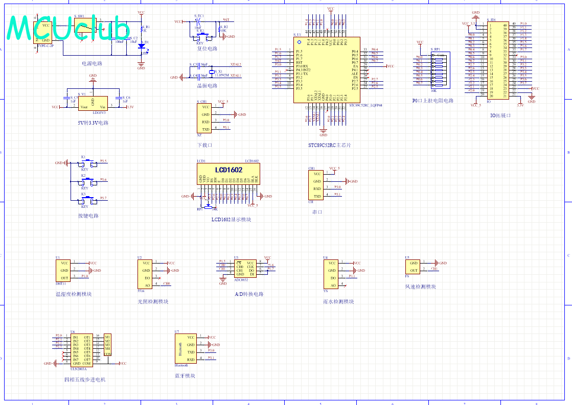Screen dimensions: 572x405
Task: Click the LED diode S_D1
Action: click(141, 45)
